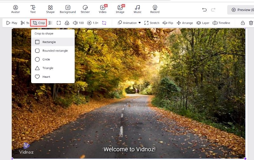Open the AI Image panel
Image resolution: width=254 pixels, height=160 pixels.
pos(120,9)
